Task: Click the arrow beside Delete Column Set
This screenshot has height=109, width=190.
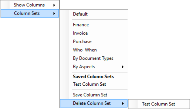Action: coord(123,103)
